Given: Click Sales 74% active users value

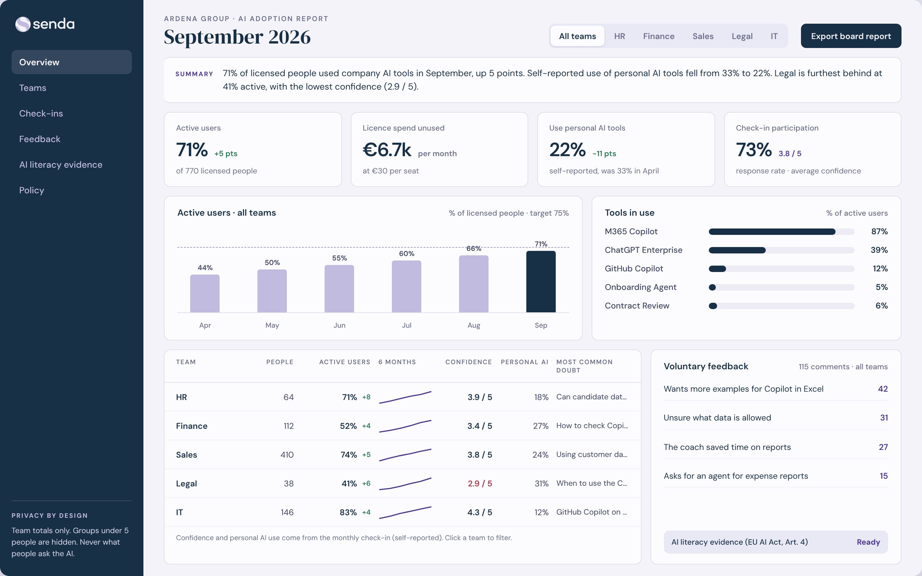Looking at the screenshot, I should pos(349,455).
